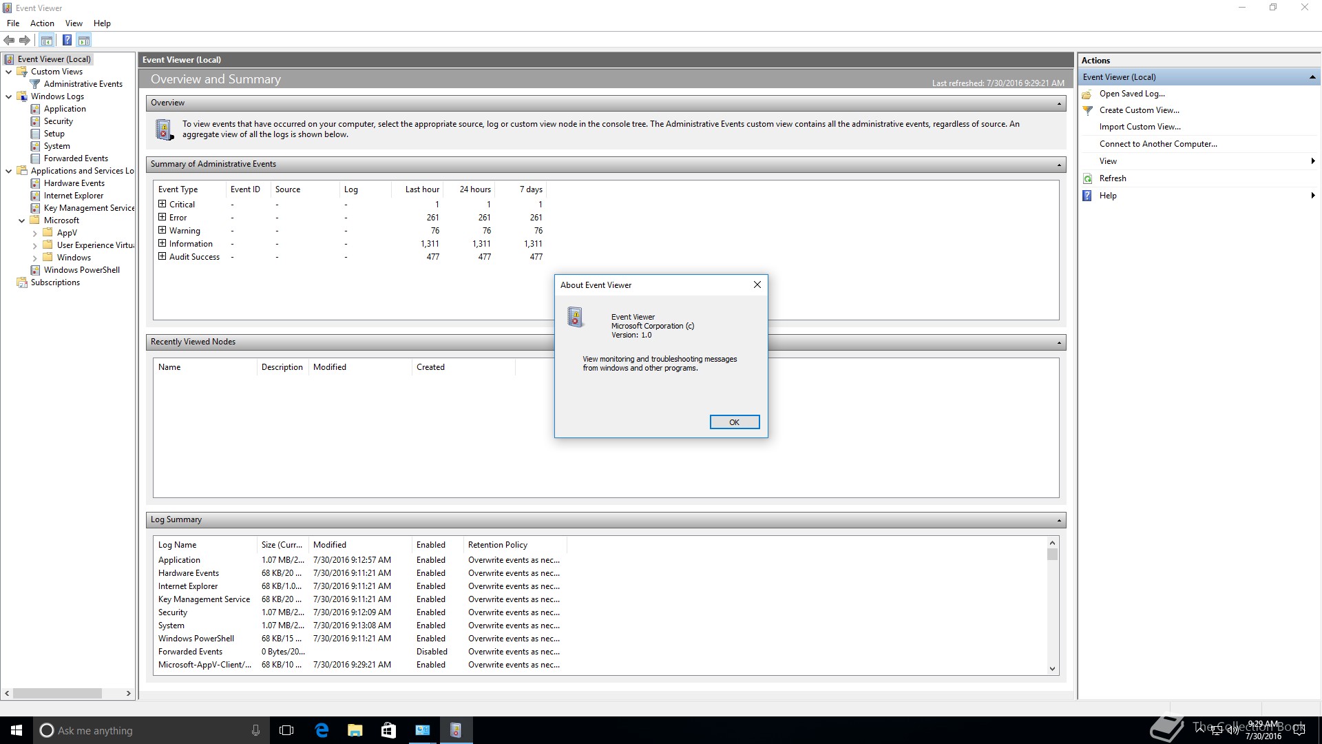Click Open Saved Log action text
Screen dimensions: 1322x744
(x=1132, y=94)
